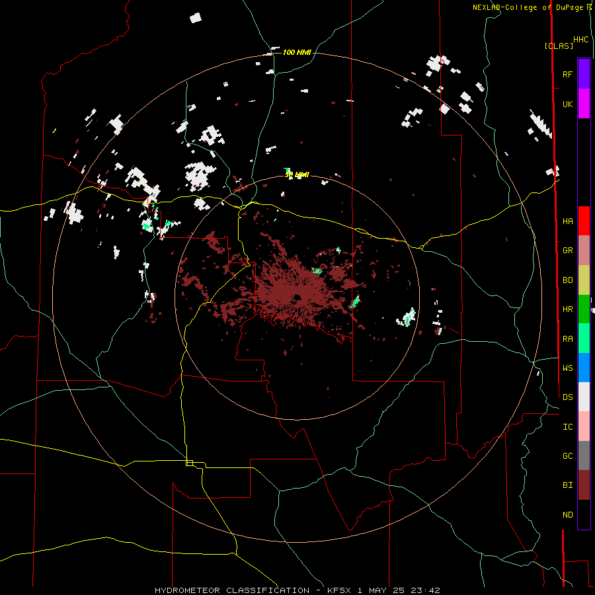Screen dimensions: 595x595
Task: Click the radar site hole in biological echo
Action: (x=296, y=297)
